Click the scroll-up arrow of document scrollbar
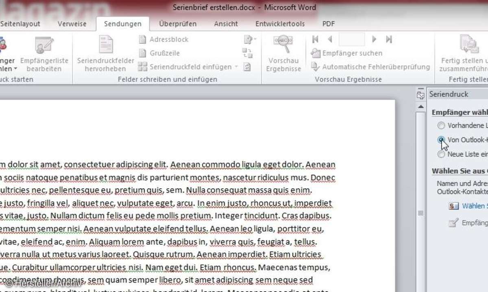The width and height of the screenshot is (488, 292). click(x=420, y=106)
